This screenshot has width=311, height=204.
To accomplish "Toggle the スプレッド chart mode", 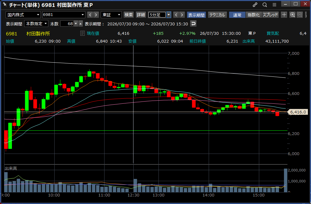I will pyautogui.click(x=270, y=15).
